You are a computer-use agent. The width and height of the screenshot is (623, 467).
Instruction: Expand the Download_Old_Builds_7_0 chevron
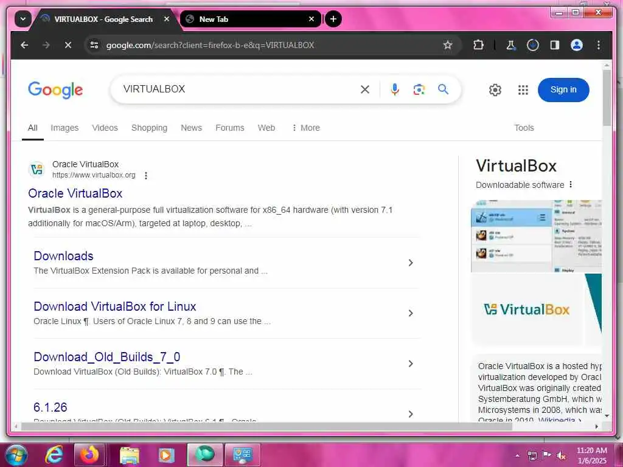[x=411, y=364]
